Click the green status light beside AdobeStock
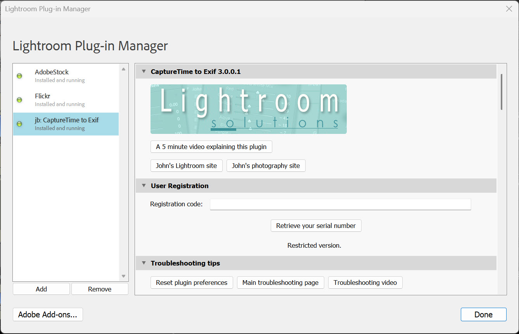Viewport: 519px width, 334px height. click(x=19, y=76)
